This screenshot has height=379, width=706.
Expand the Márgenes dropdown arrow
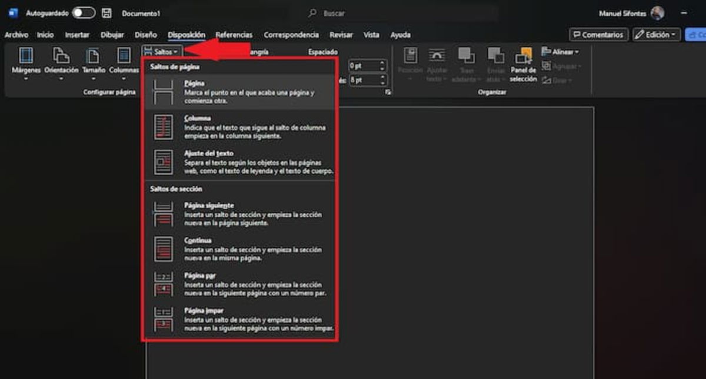point(26,78)
